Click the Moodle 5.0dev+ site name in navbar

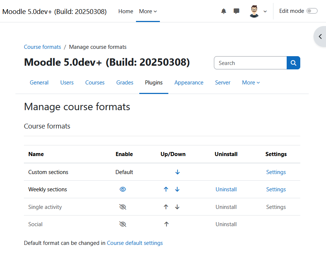54,11
